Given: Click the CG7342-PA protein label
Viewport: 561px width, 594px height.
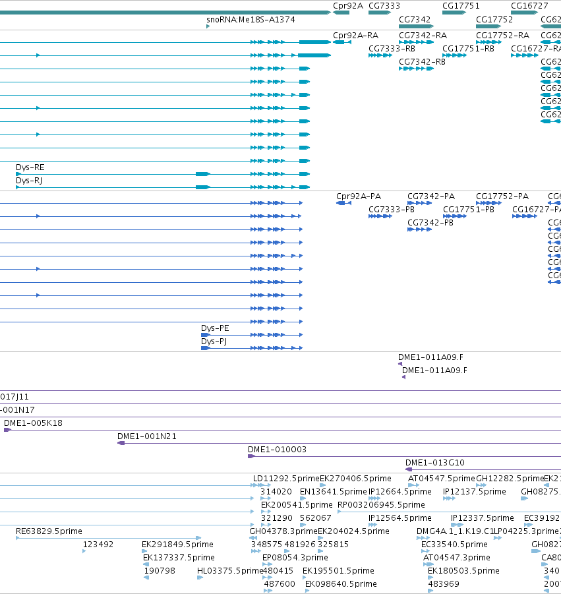Looking at the screenshot, I should (431, 196).
